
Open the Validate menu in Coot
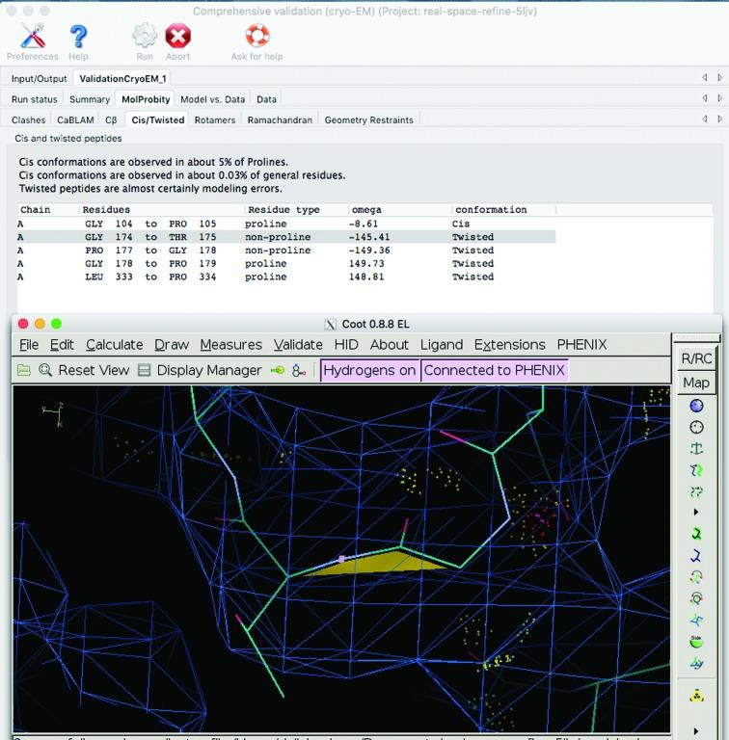pyautogui.click(x=298, y=344)
